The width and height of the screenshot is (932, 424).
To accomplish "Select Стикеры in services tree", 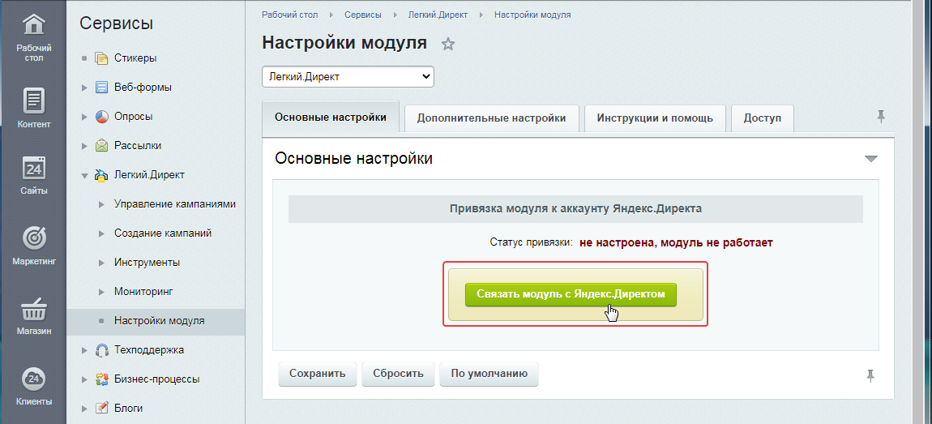I will pyautogui.click(x=135, y=59).
